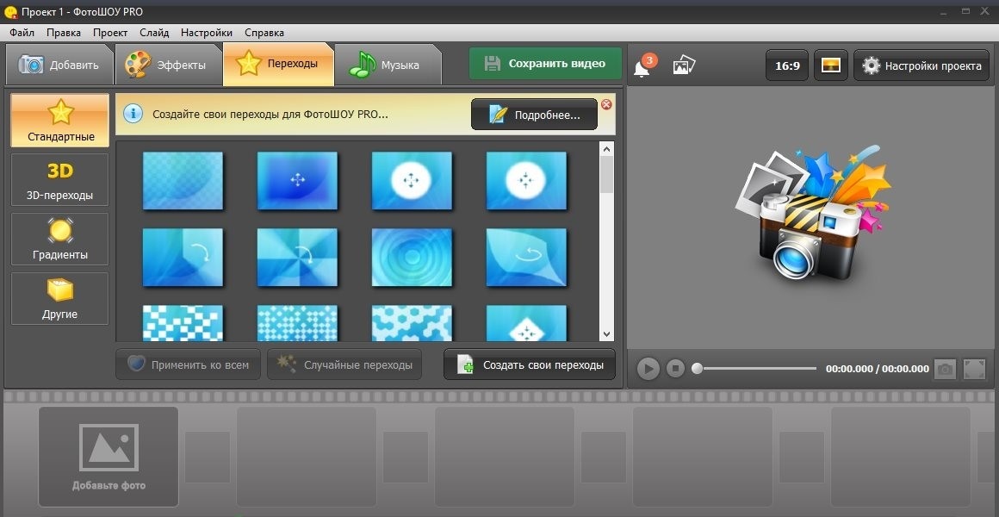999x517 pixels.
Task: Select the transition with small cross arrows on blue
Action: point(297,180)
